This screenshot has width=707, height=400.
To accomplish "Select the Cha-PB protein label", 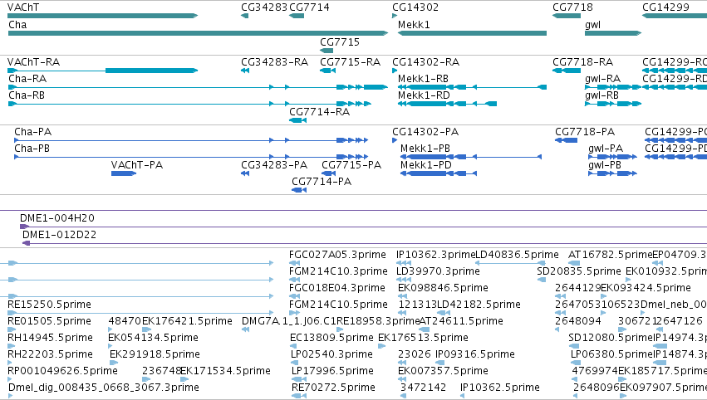I will [32, 149].
